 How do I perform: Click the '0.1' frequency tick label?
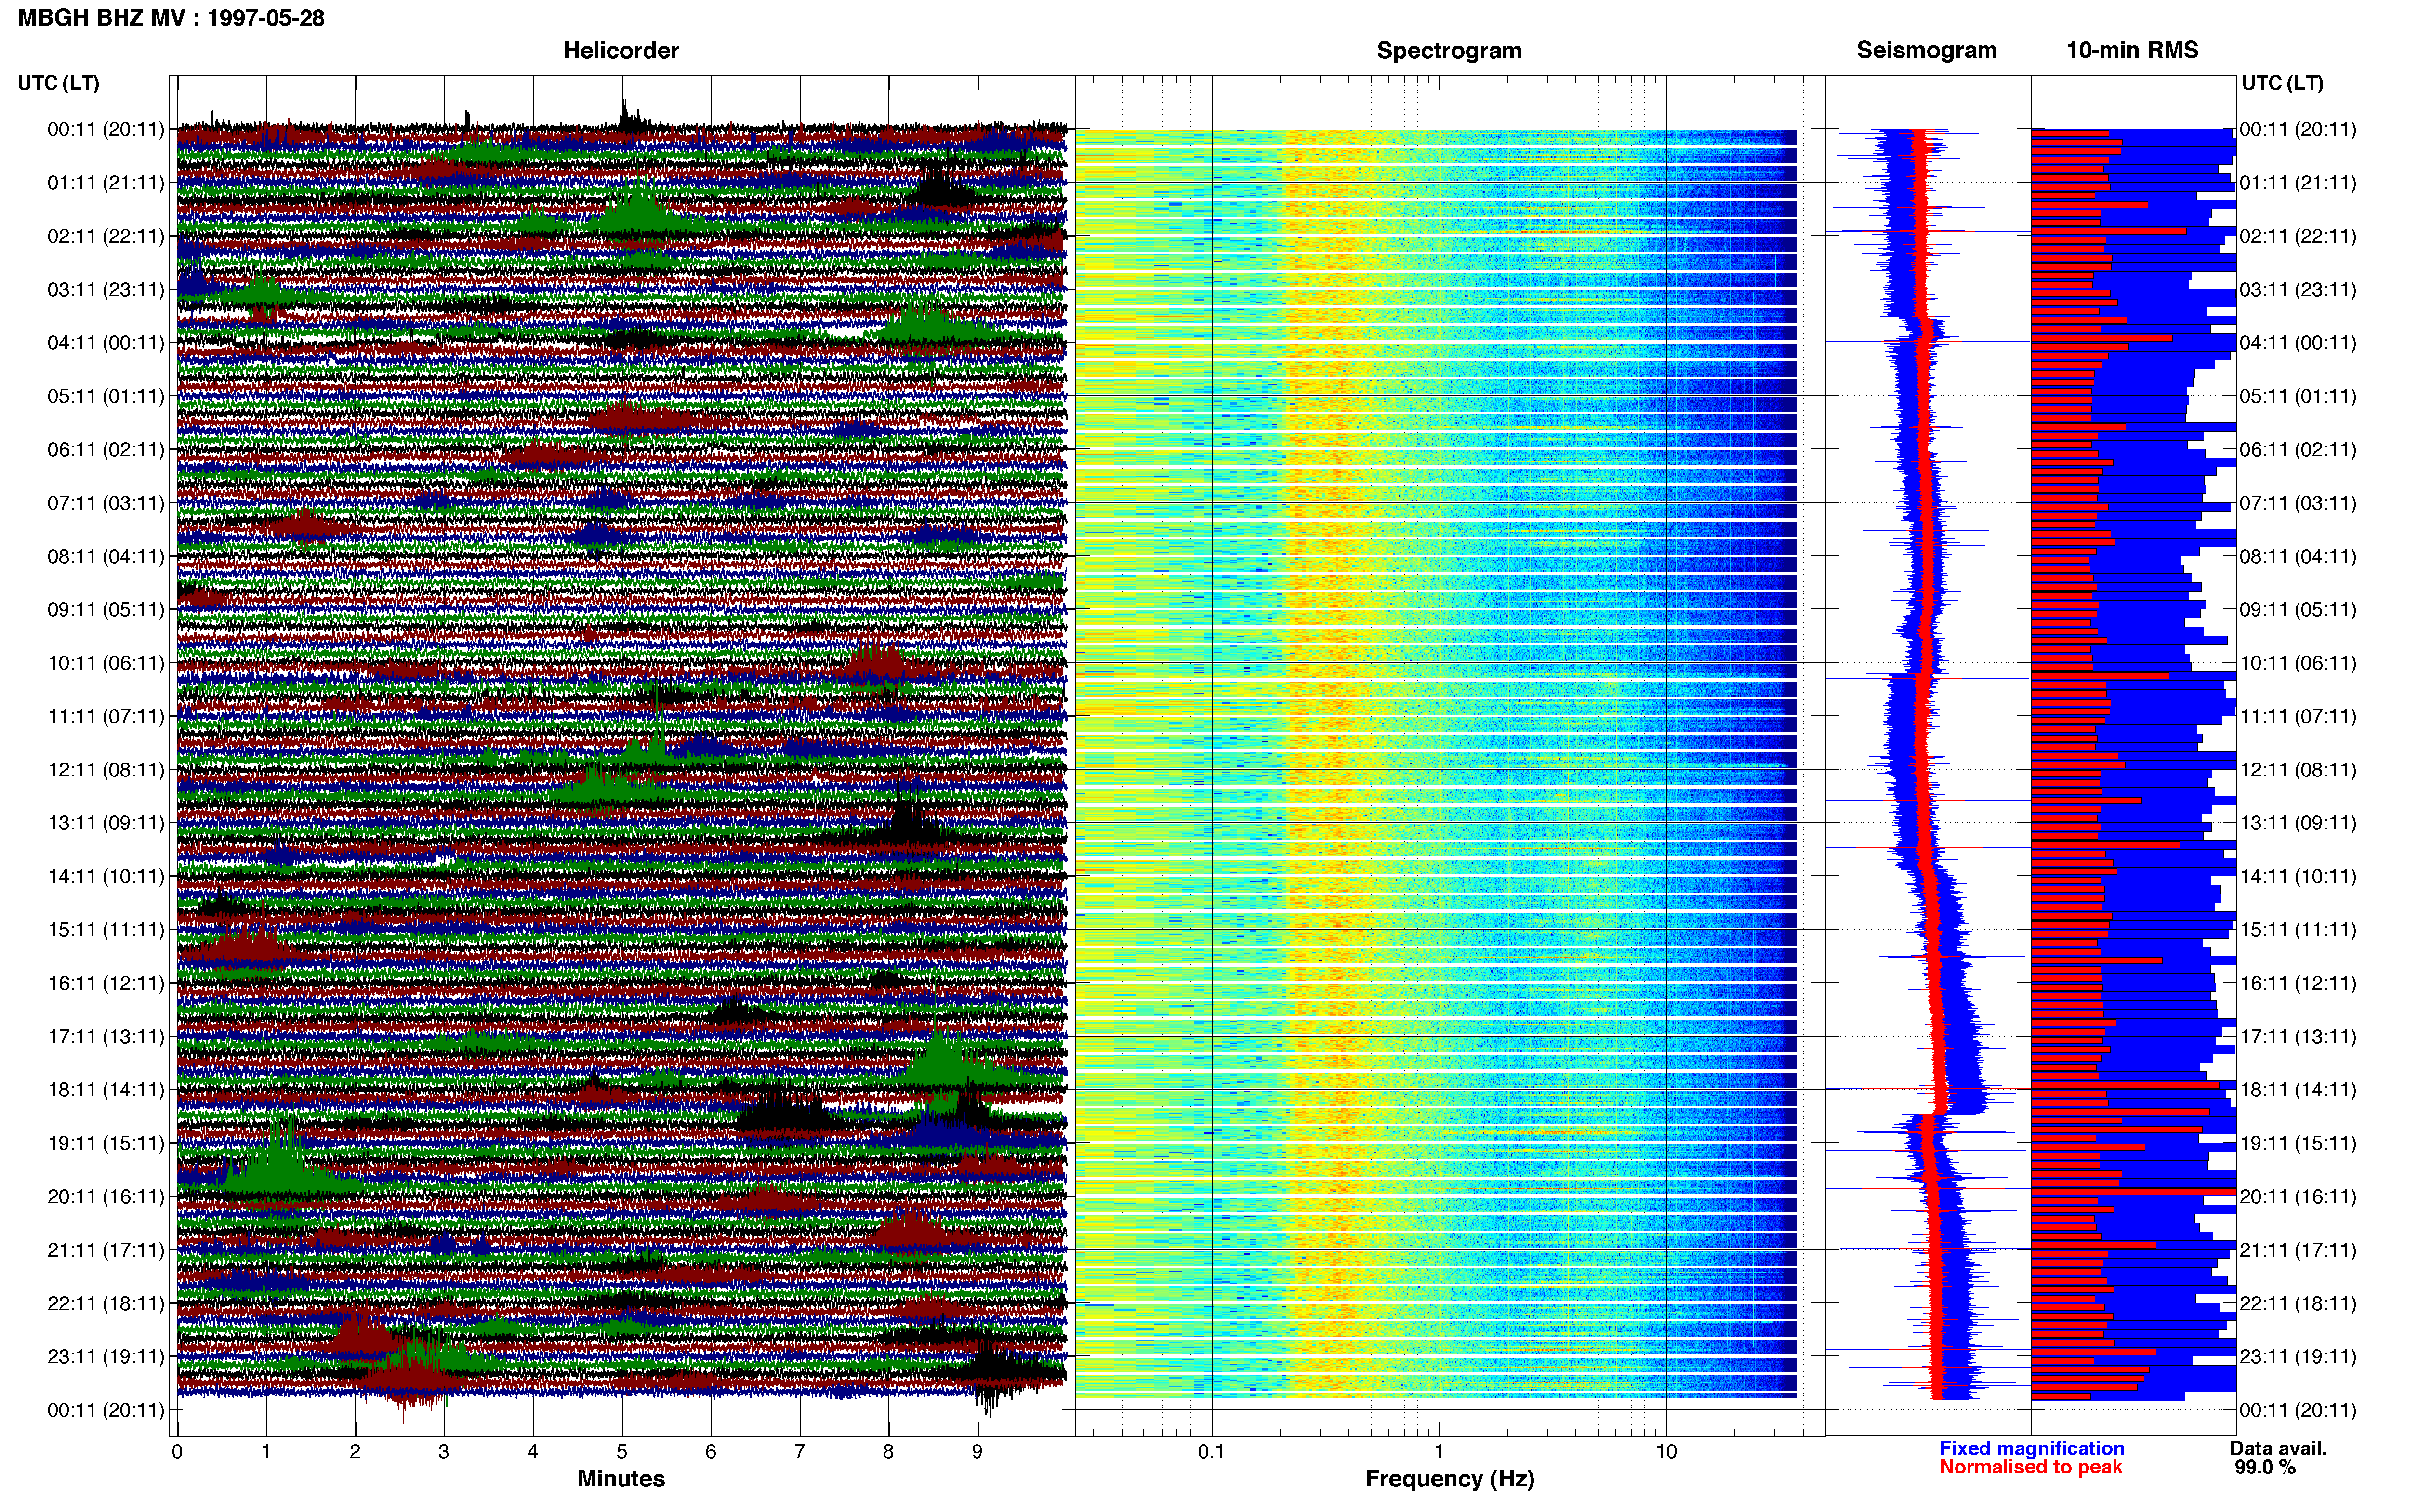pos(1211,1452)
